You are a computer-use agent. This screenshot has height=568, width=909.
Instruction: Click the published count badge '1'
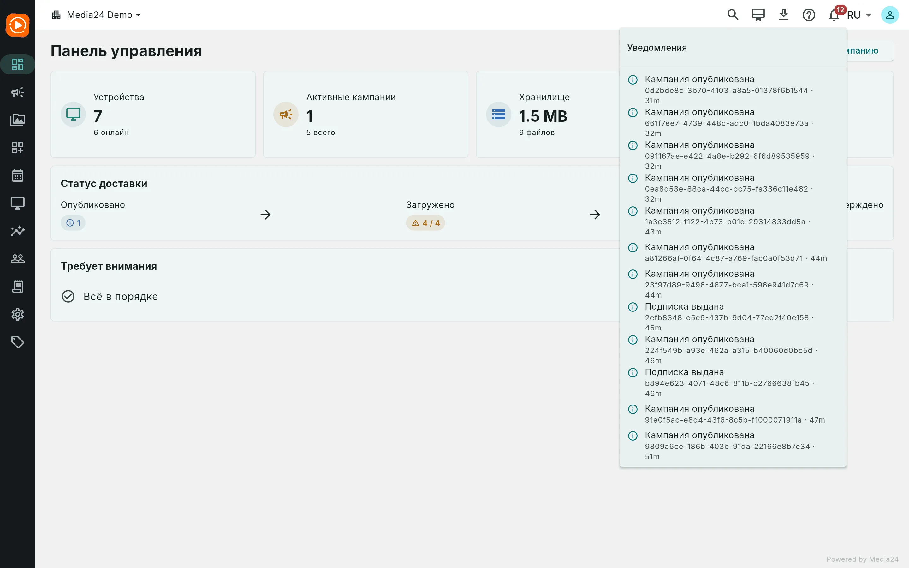click(x=73, y=223)
